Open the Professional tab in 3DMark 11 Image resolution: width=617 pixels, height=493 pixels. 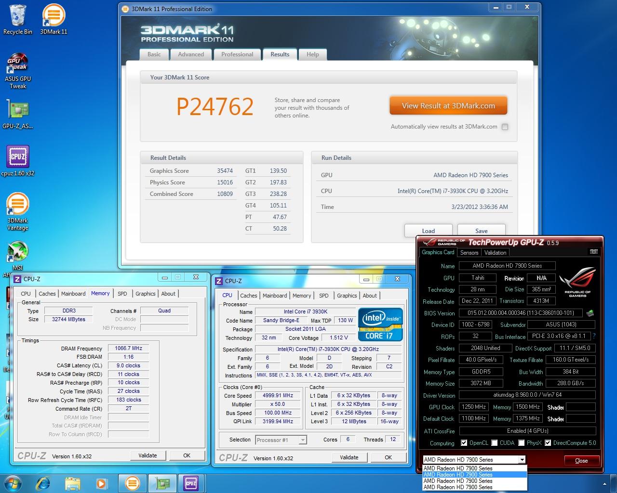pyautogui.click(x=237, y=54)
